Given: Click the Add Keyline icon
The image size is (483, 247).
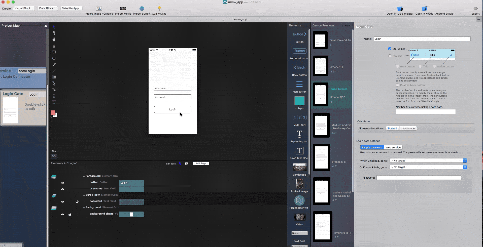Looking at the screenshot, I should 159,8.
